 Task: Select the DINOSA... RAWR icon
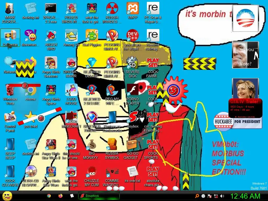click(71, 67)
